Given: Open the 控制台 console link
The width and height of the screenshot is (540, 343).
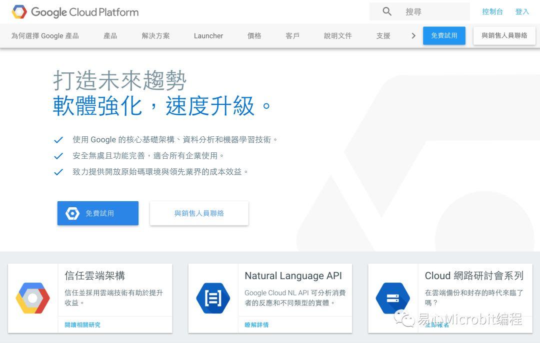Looking at the screenshot, I should pos(492,11).
